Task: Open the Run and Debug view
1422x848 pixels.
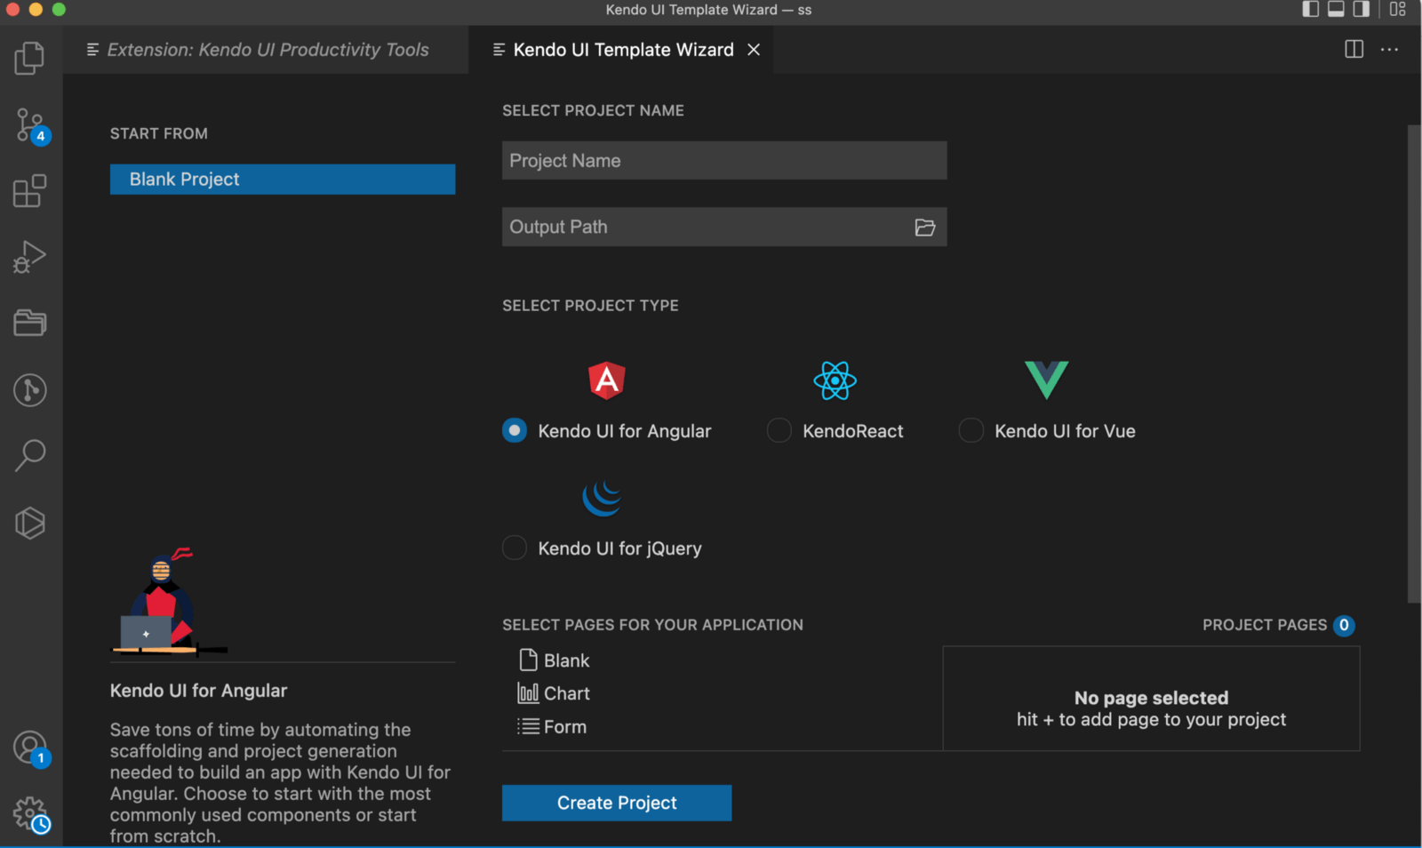Action: [29, 257]
